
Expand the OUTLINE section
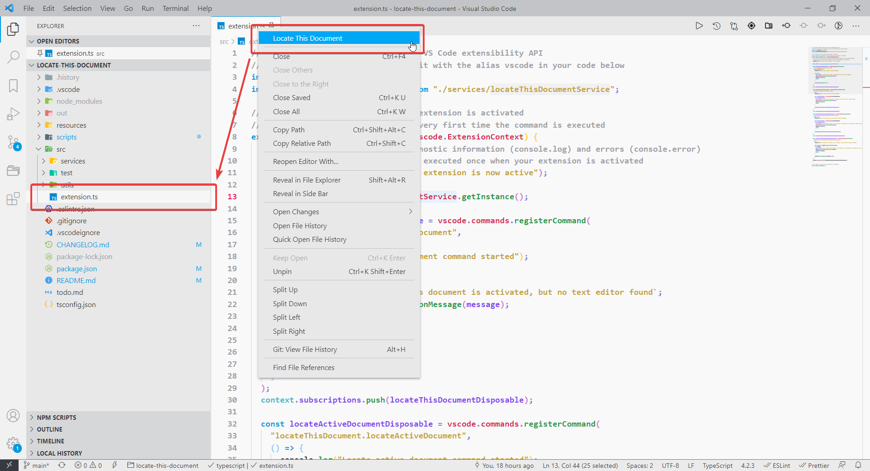[x=119, y=429]
